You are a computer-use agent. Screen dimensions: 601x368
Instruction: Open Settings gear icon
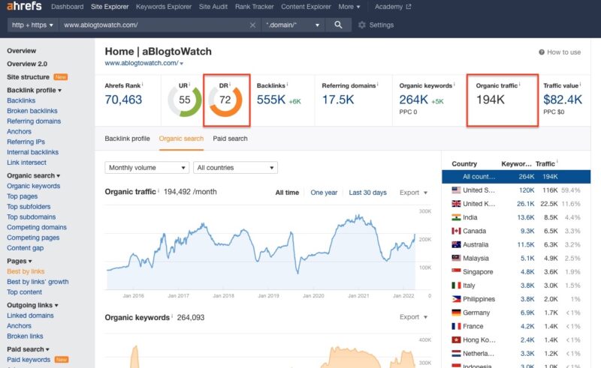361,25
